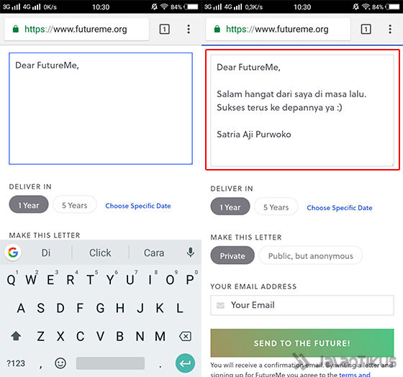The width and height of the screenshot is (403, 377).
Task: Open three-dot menu in right browser
Action: [390, 29]
